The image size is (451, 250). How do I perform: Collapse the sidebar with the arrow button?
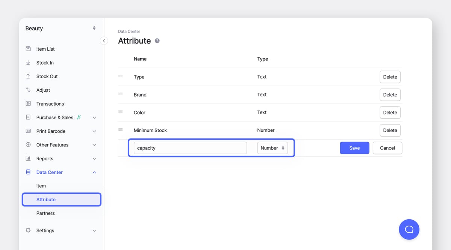click(104, 41)
